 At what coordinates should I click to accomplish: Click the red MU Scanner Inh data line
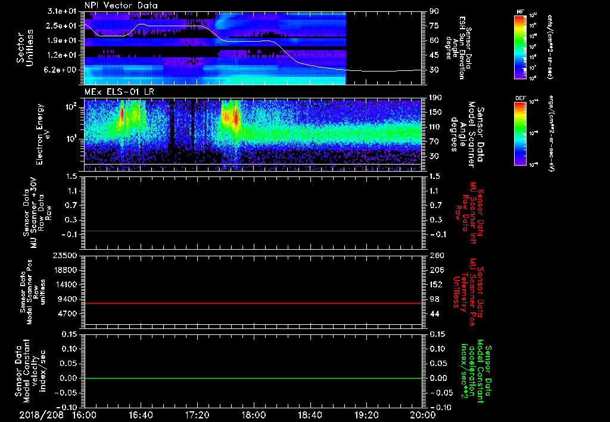point(253,231)
